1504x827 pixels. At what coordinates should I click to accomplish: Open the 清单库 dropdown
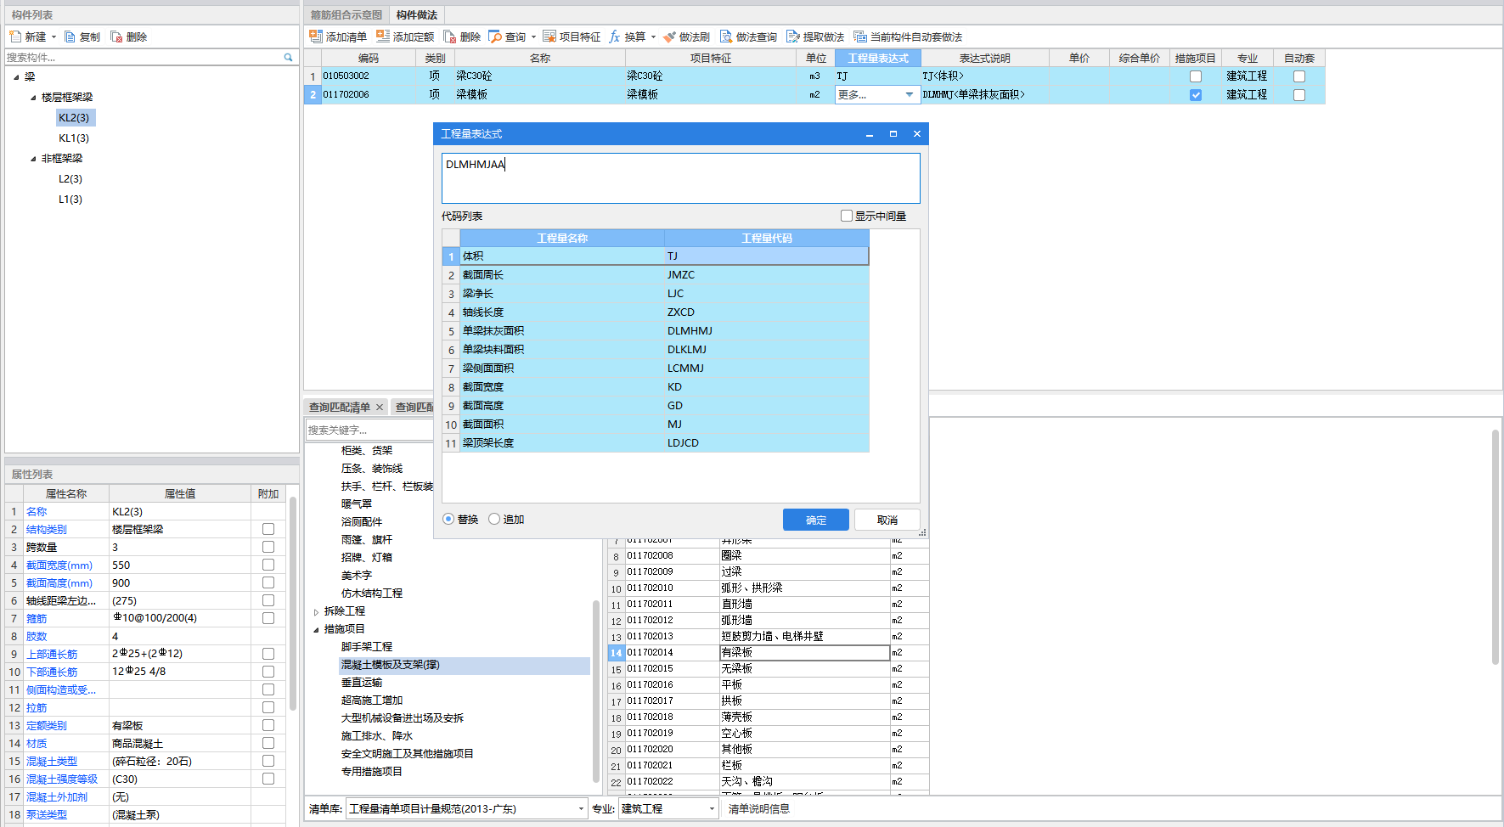point(582,808)
